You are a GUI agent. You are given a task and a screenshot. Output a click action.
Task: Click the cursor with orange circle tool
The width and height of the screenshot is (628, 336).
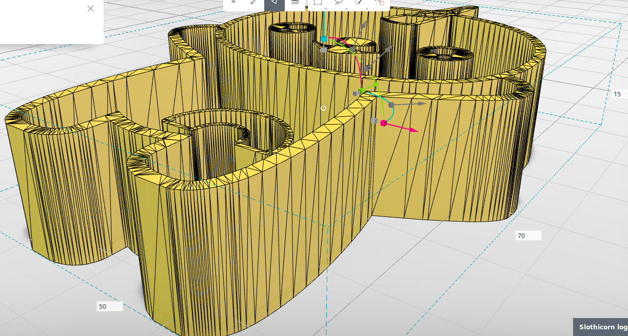(380, 2)
